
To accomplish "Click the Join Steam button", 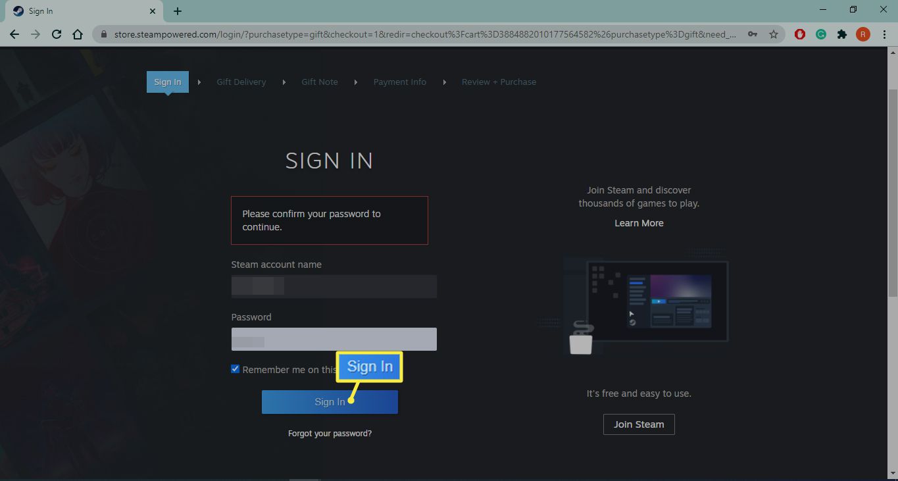I will point(639,424).
